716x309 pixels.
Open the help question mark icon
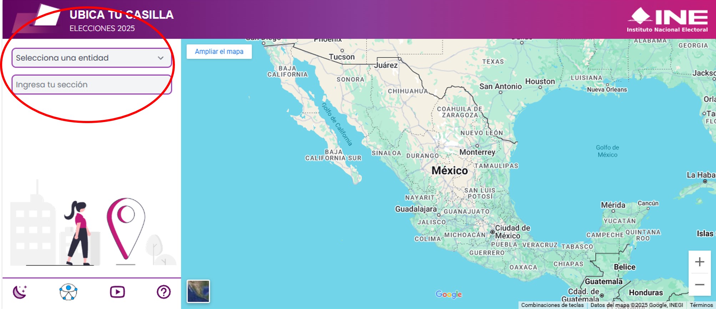tap(164, 292)
